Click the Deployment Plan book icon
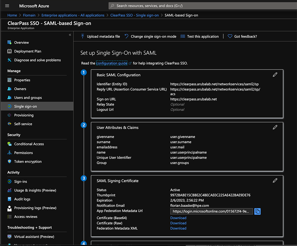 coord(9,51)
